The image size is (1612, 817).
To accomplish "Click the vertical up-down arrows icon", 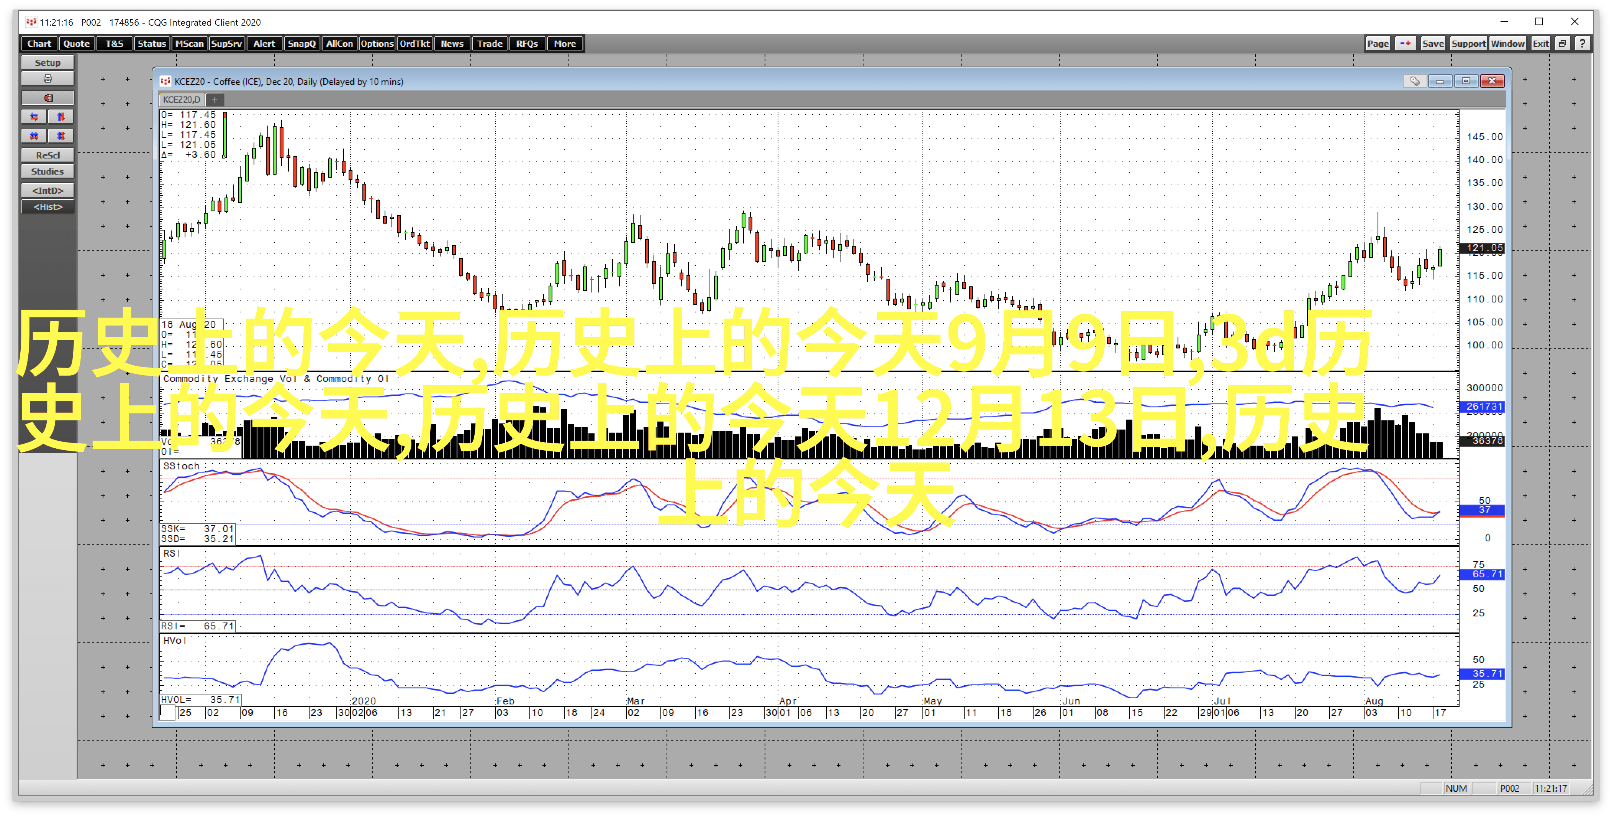I will coord(61,117).
